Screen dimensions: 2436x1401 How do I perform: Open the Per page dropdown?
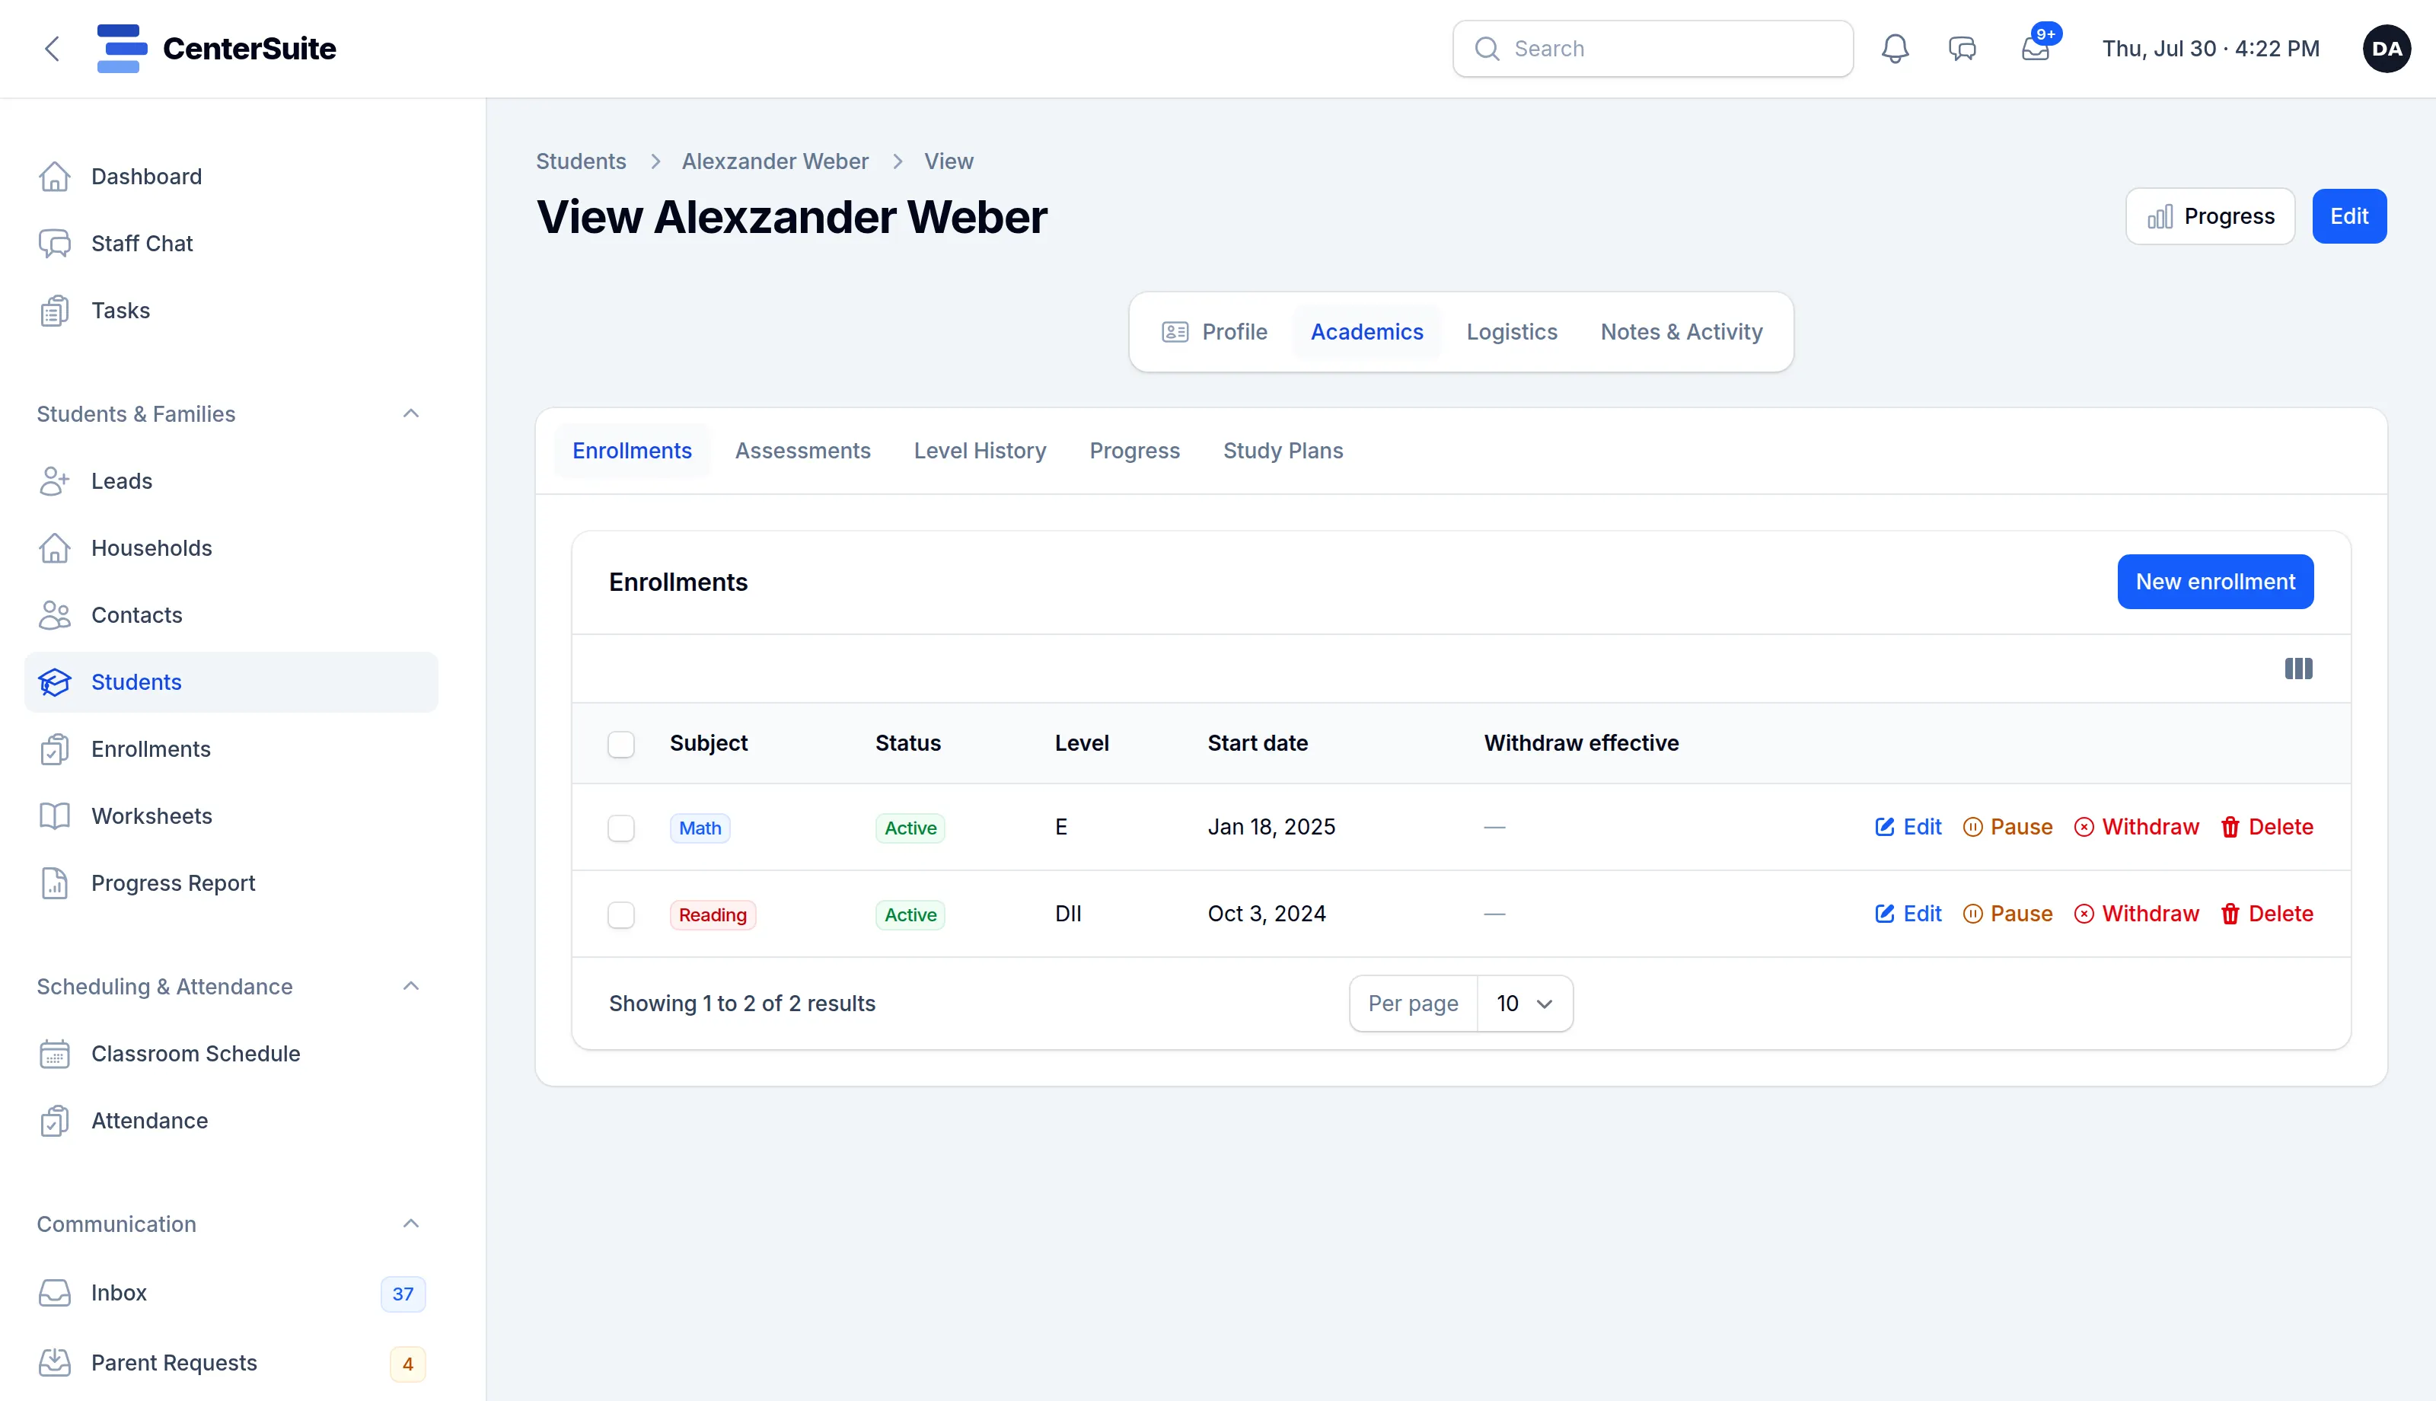click(x=1524, y=1004)
